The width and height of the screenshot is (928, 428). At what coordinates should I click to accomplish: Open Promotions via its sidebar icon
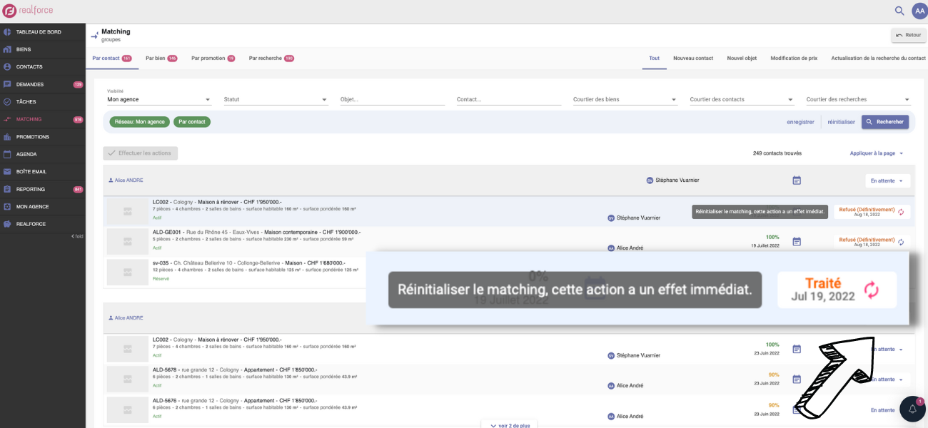(7, 137)
